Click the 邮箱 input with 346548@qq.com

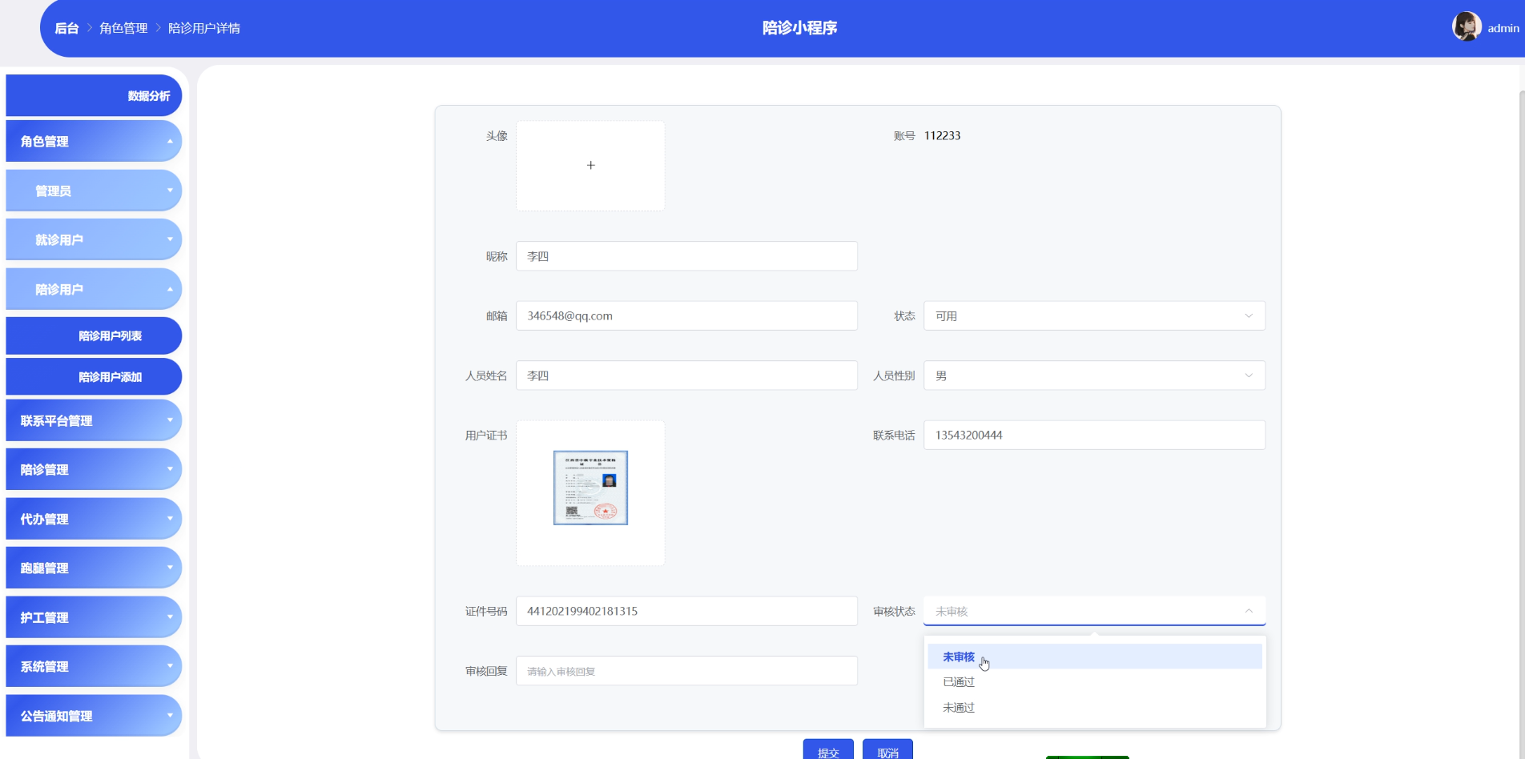[686, 315]
